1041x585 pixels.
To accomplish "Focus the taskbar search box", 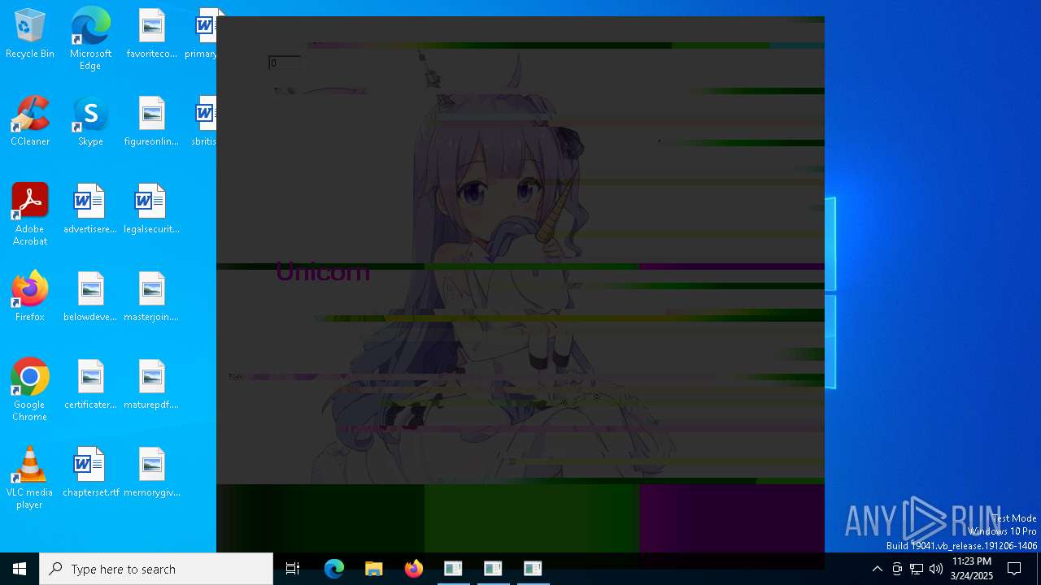I will 156,569.
